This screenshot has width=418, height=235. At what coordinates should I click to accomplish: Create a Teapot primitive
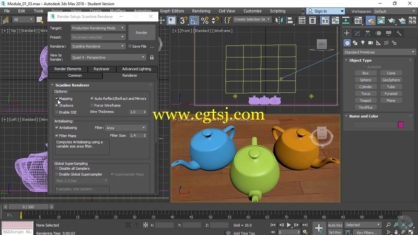click(x=365, y=100)
